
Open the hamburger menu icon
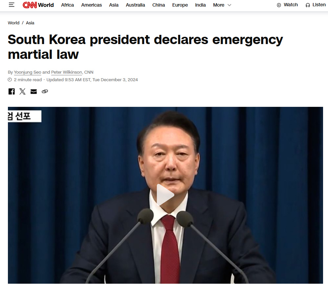point(12,5)
